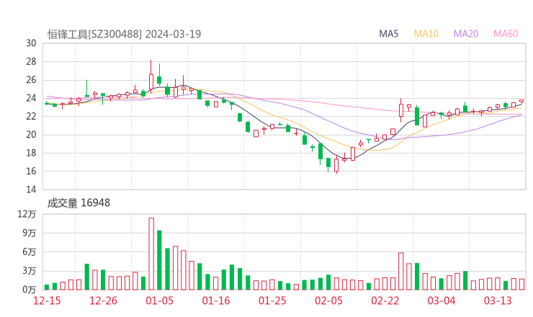Screen dimensions: 533x317
Task: Click the price axis value 20
Action: (31, 135)
